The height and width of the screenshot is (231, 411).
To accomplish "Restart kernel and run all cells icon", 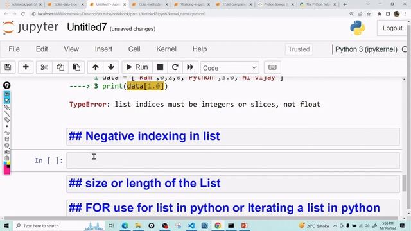I will point(190,67).
